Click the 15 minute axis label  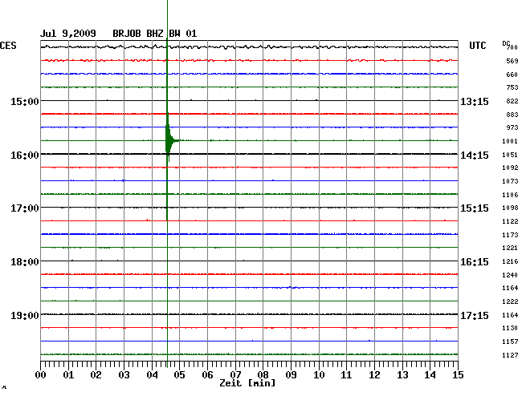[458, 374]
